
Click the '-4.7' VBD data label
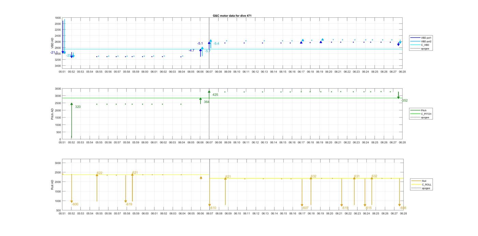click(x=192, y=50)
